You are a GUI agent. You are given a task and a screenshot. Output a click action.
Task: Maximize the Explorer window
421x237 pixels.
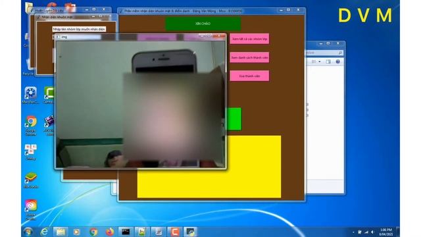[328, 43]
